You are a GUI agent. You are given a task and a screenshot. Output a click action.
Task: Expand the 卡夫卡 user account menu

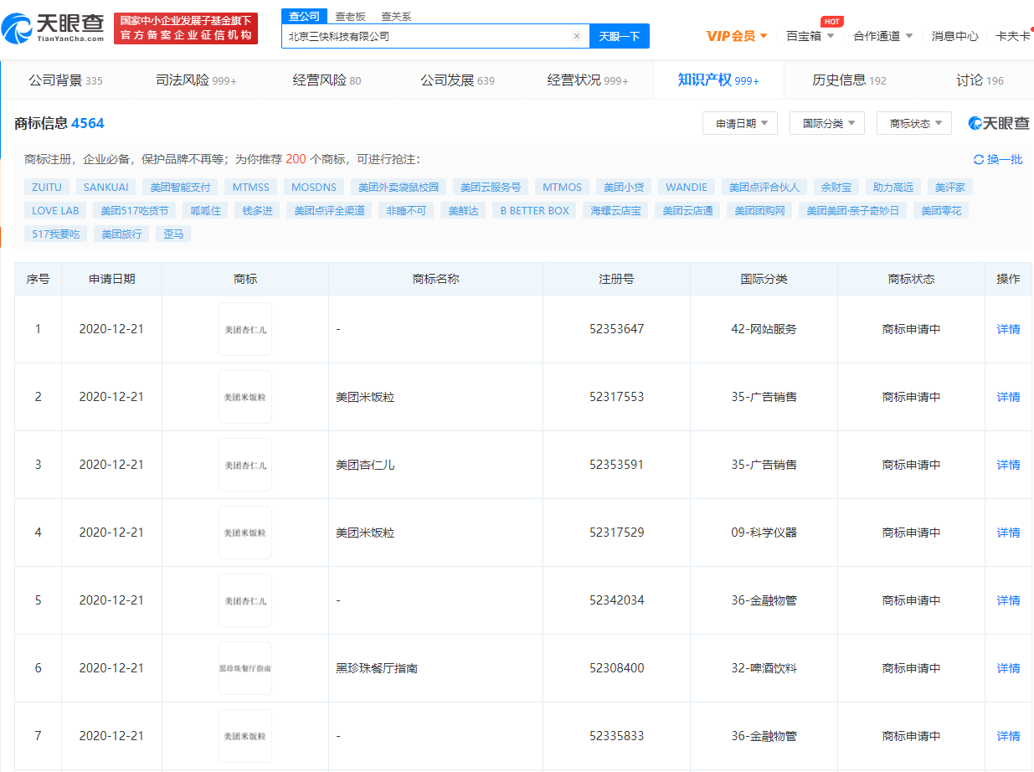pos(1013,36)
